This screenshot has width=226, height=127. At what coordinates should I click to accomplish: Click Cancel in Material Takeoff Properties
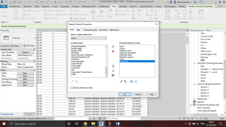click(138, 94)
